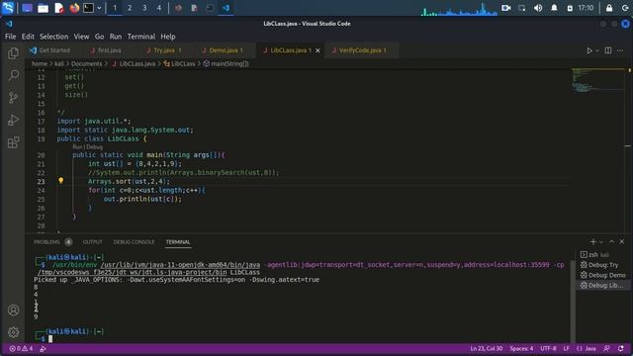Screen dimensions: 633x356
Task: Open the run options dropdown arrow
Action: click(x=597, y=50)
